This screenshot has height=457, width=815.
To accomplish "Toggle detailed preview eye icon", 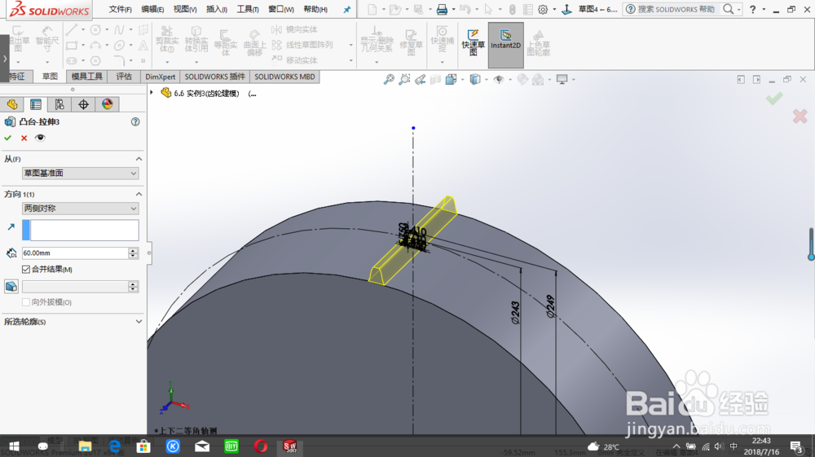I will [40, 138].
